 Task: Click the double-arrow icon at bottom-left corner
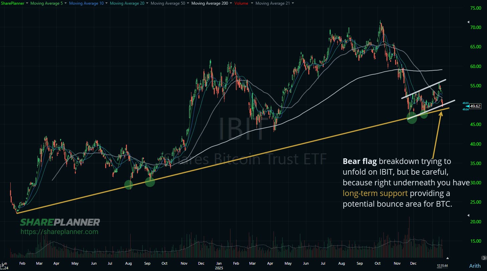pyautogui.click(x=2, y=265)
